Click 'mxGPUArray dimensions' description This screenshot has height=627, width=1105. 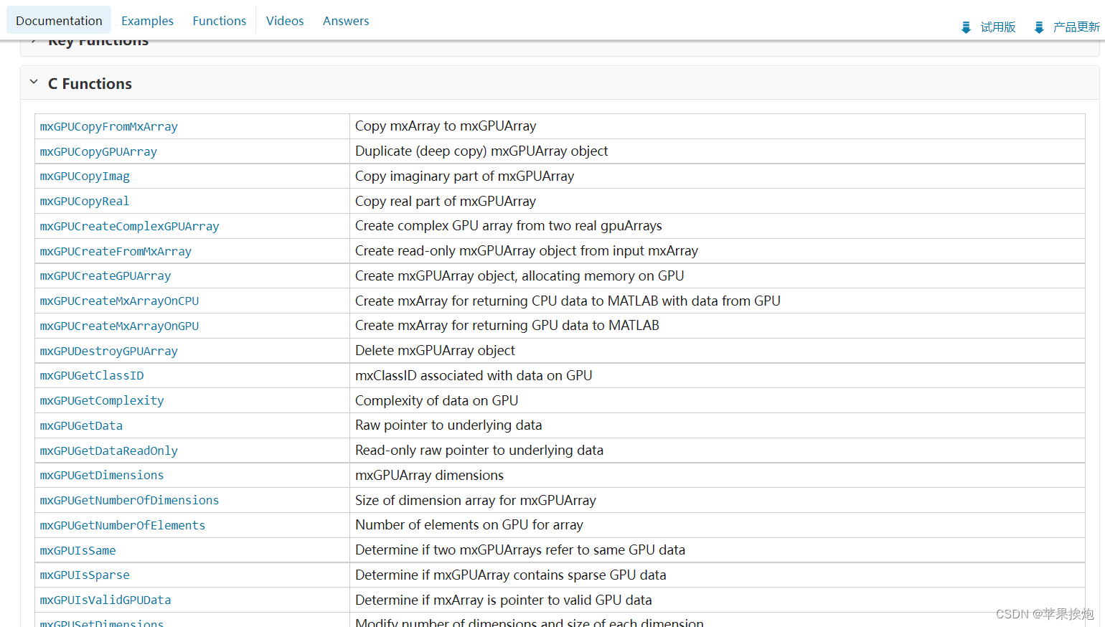click(429, 476)
